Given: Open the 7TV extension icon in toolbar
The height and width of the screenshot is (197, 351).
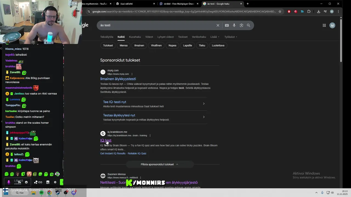Looking at the screenshot, I should click(x=302, y=11).
